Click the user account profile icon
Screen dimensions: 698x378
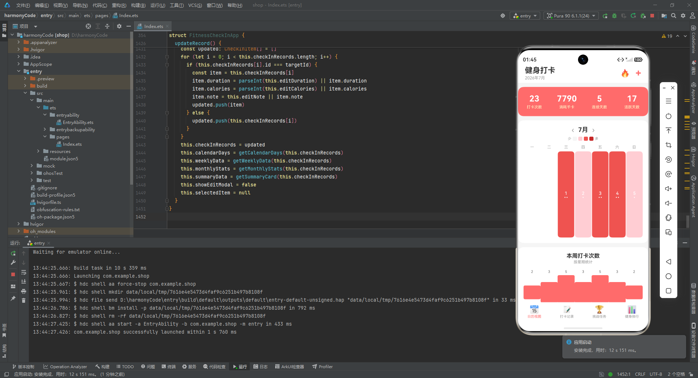[x=693, y=16]
